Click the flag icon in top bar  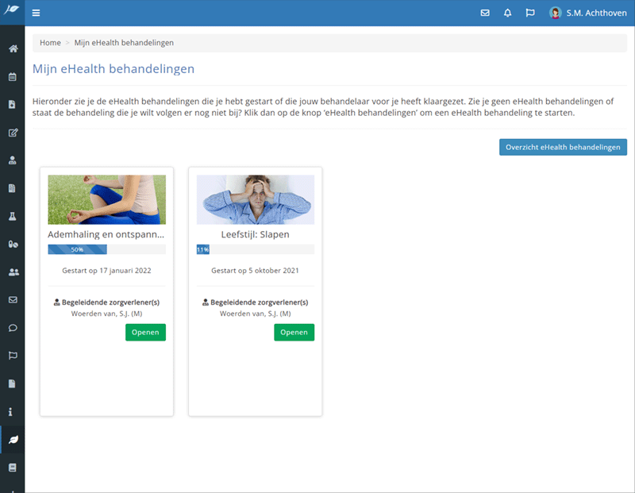530,13
